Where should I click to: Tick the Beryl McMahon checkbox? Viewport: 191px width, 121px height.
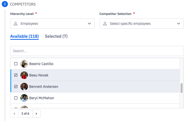[x=16, y=98]
